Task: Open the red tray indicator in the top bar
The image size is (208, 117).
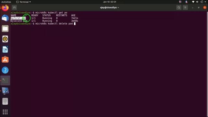Action: [x=180, y=2]
